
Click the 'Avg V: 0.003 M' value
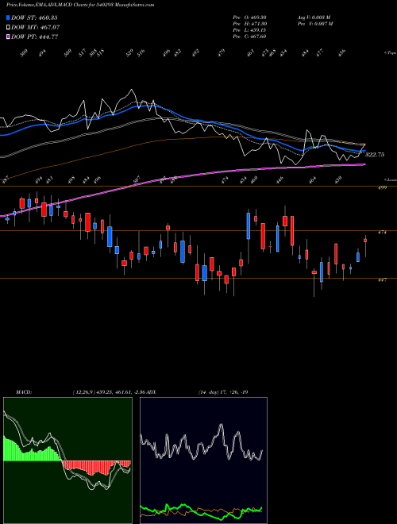point(314,17)
